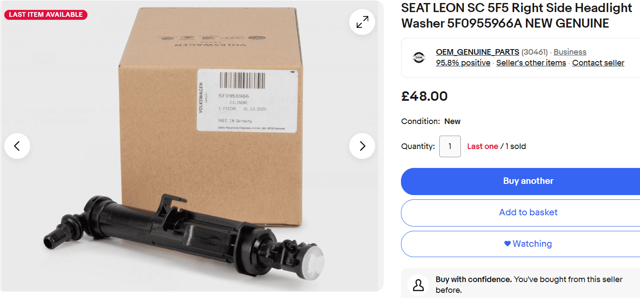
Task: Click the SEAT LEON listing title
Action: pos(516,16)
